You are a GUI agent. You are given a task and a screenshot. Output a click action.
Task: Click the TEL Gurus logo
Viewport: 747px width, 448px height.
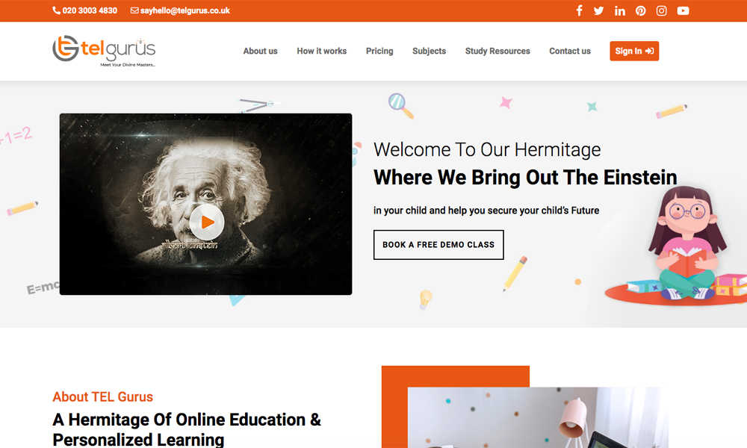pyautogui.click(x=104, y=51)
